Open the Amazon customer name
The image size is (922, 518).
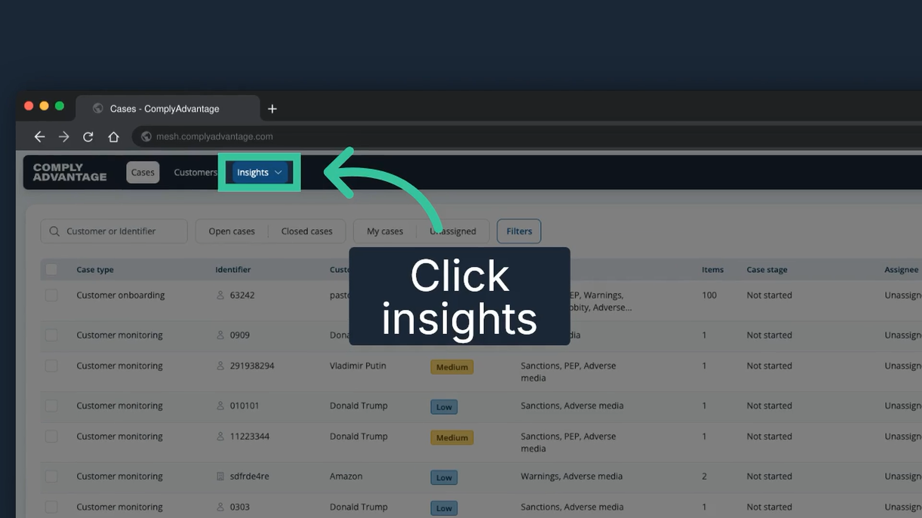click(346, 476)
